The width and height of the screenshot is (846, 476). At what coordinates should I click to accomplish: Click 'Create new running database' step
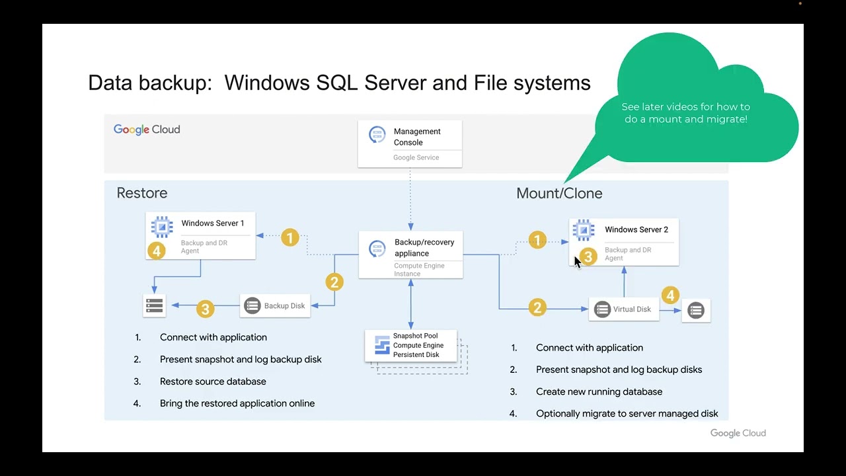tap(599, 391)
